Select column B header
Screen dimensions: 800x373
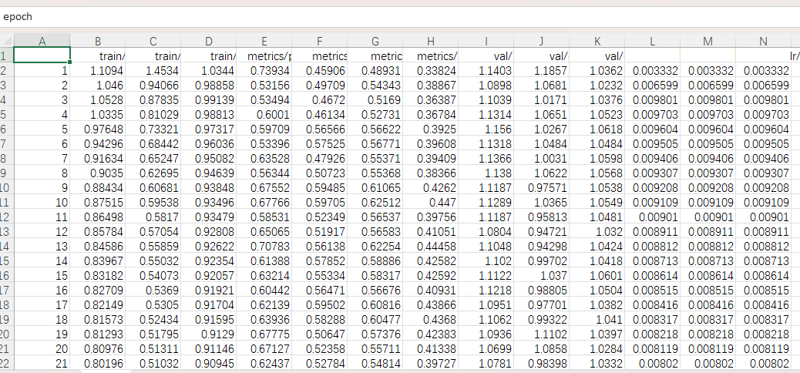98,41
